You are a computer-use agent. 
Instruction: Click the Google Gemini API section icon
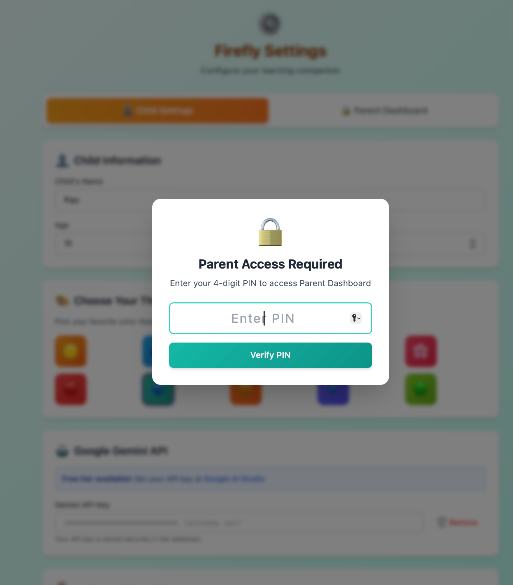(x=62, y=451)
